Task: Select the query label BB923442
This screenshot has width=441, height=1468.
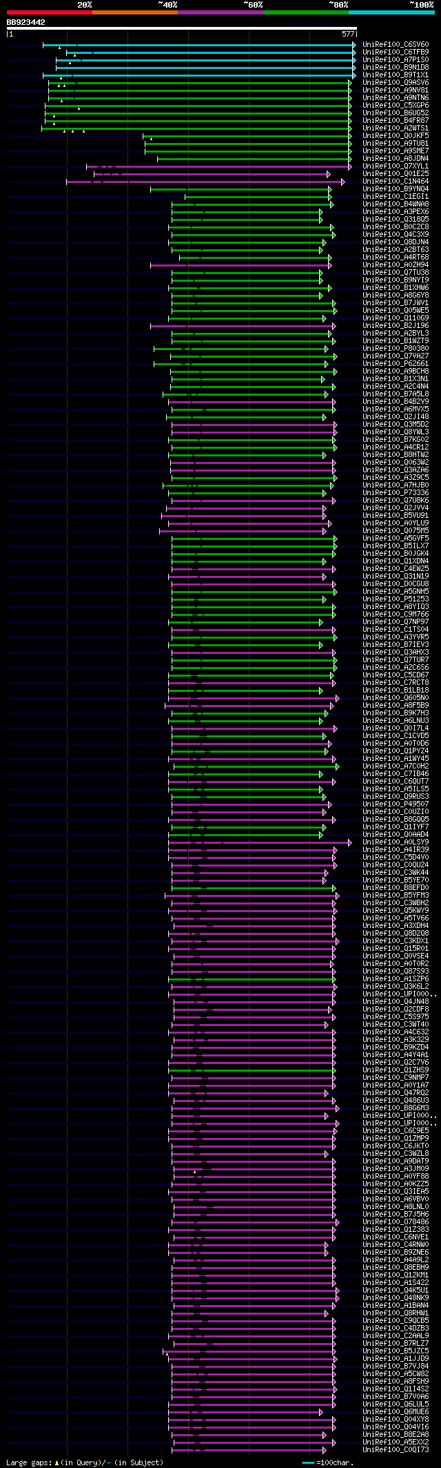Action: click(26, 22)
